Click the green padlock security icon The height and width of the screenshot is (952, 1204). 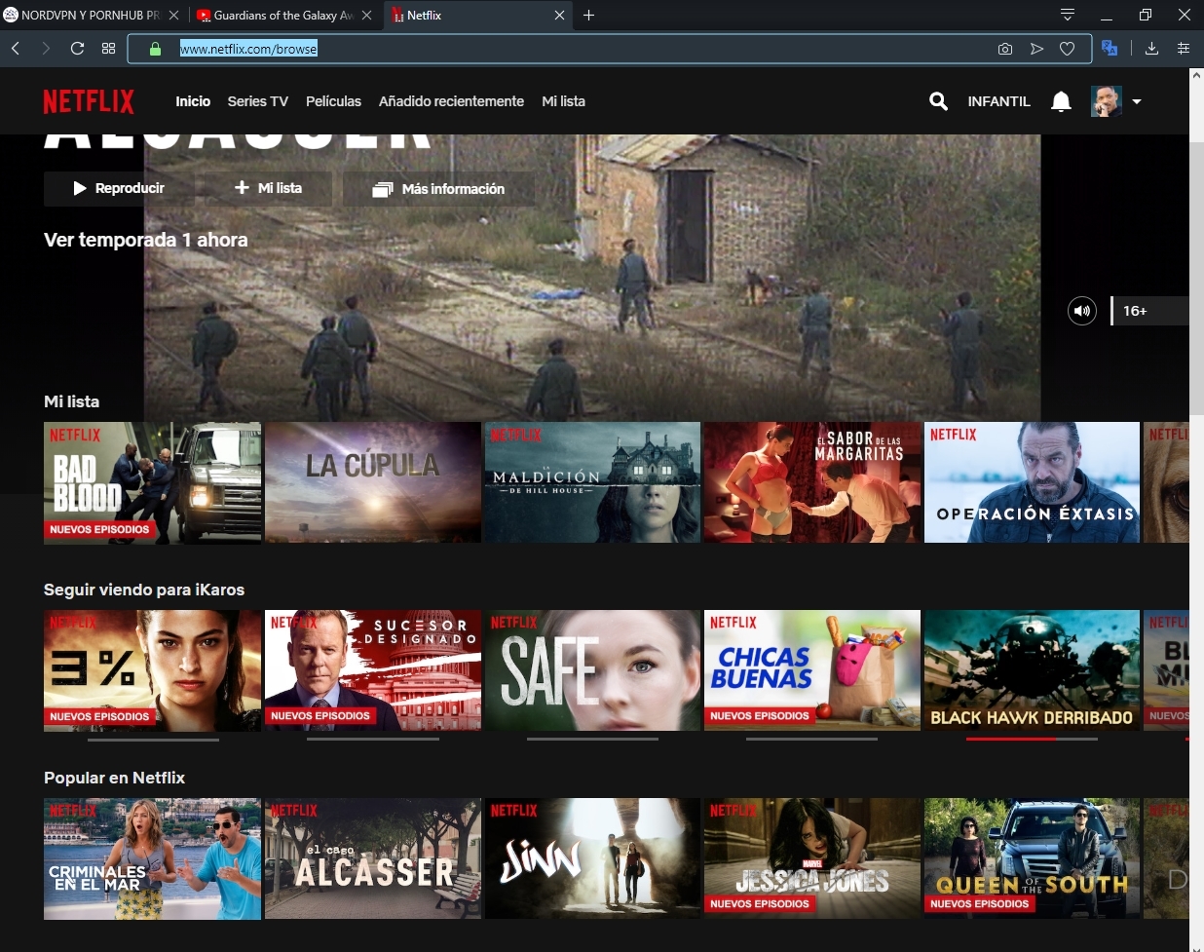pyautogui.click(x=155, y=49)
